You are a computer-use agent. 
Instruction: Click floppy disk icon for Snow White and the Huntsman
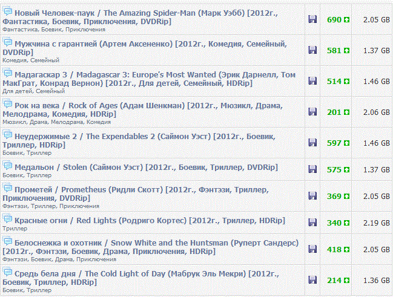point(312,249)
